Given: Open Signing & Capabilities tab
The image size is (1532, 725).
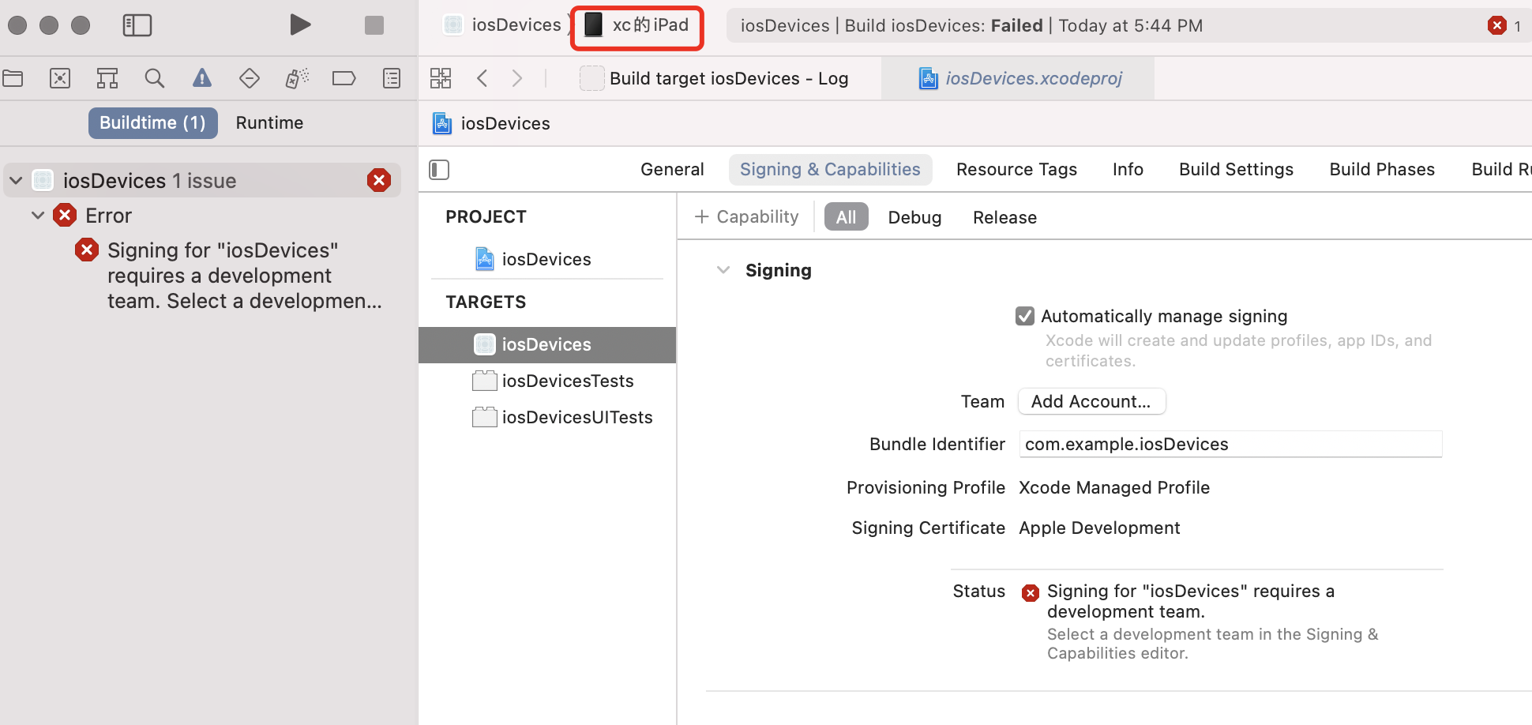Looking at the screenshot, I should click(x=830, y=170).
